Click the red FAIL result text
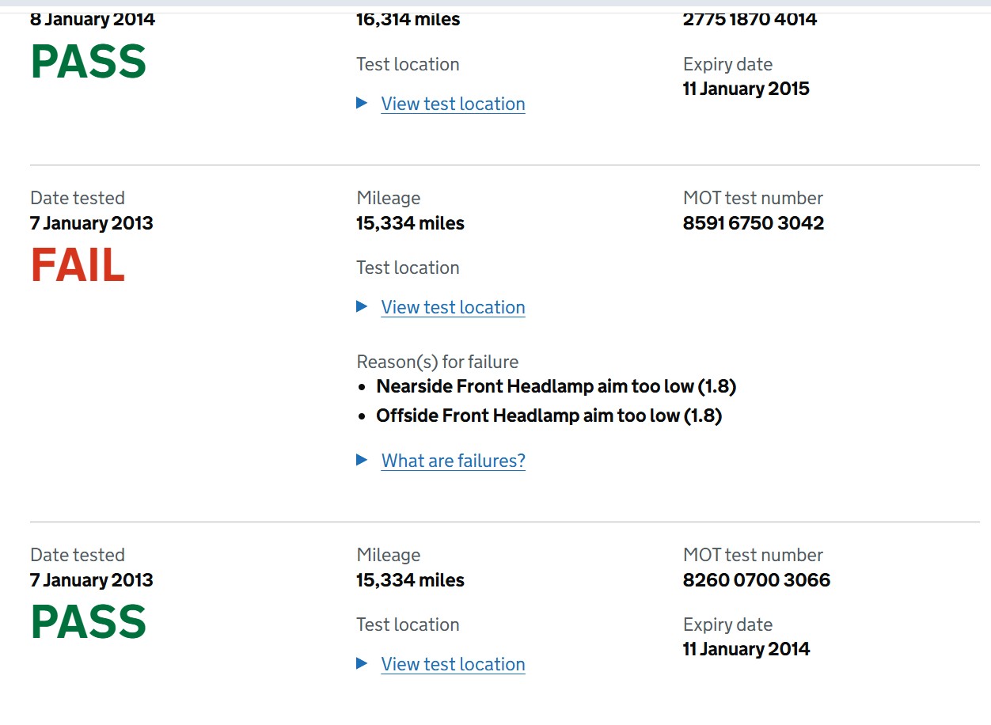Image resolution: width=991 pixels, height=725 pixels. [x=78, y=266]
